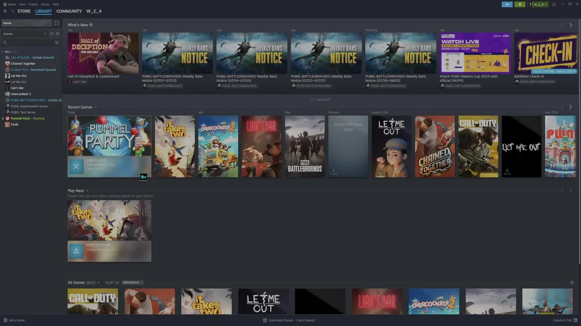This screenshot has height=326, width=581.
Task: Collapse the ALL category in sidebar
Action: click(3, 52)
